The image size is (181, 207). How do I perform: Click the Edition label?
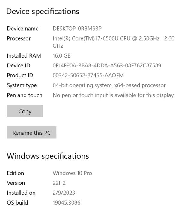click(15, 173)
